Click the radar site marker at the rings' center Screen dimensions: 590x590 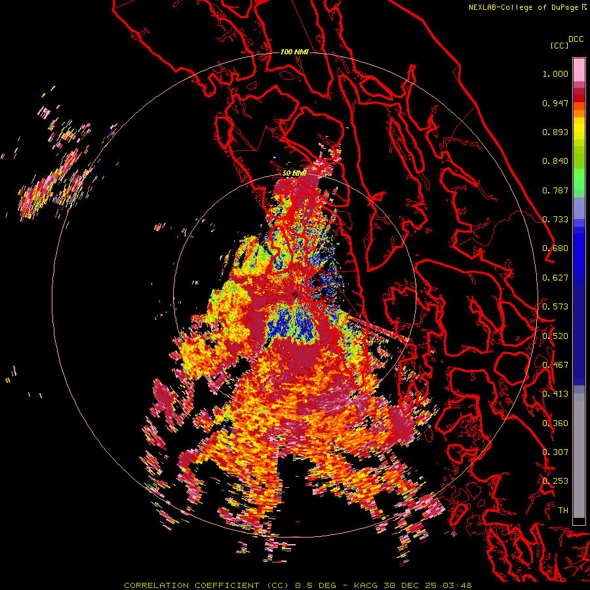pyautogui.click(x=295, y=295)
